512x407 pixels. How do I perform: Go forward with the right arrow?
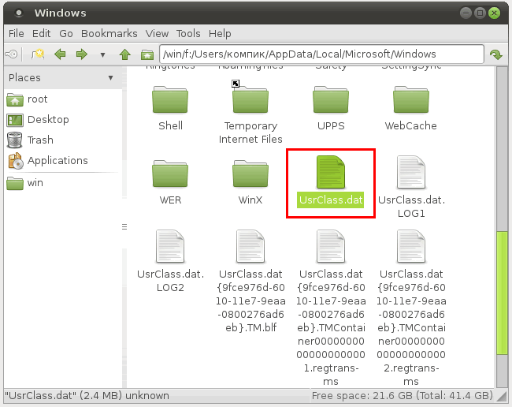tap(82, 54)
